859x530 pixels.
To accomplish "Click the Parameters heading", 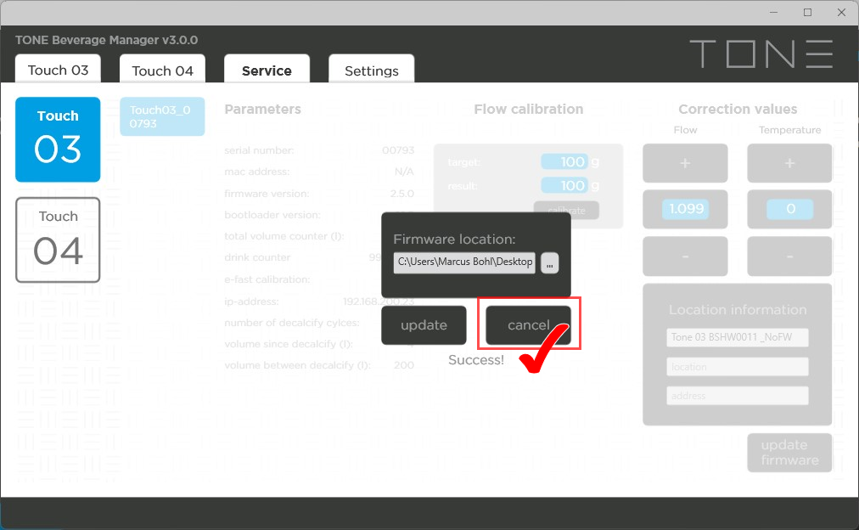I will (x=263, y=109).
